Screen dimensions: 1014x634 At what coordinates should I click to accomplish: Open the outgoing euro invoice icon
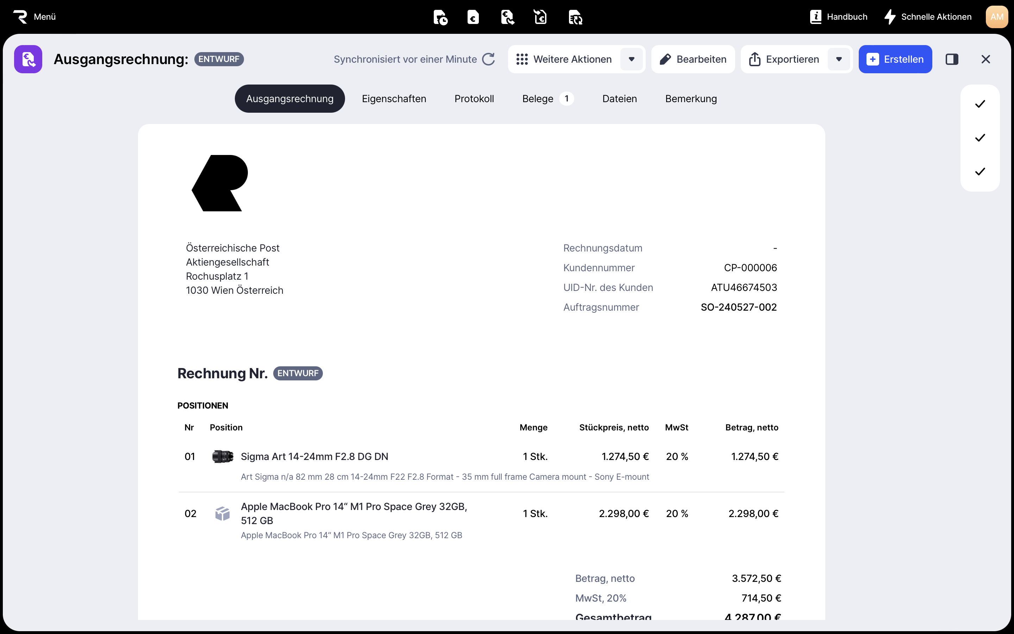[x=507, y=17]
